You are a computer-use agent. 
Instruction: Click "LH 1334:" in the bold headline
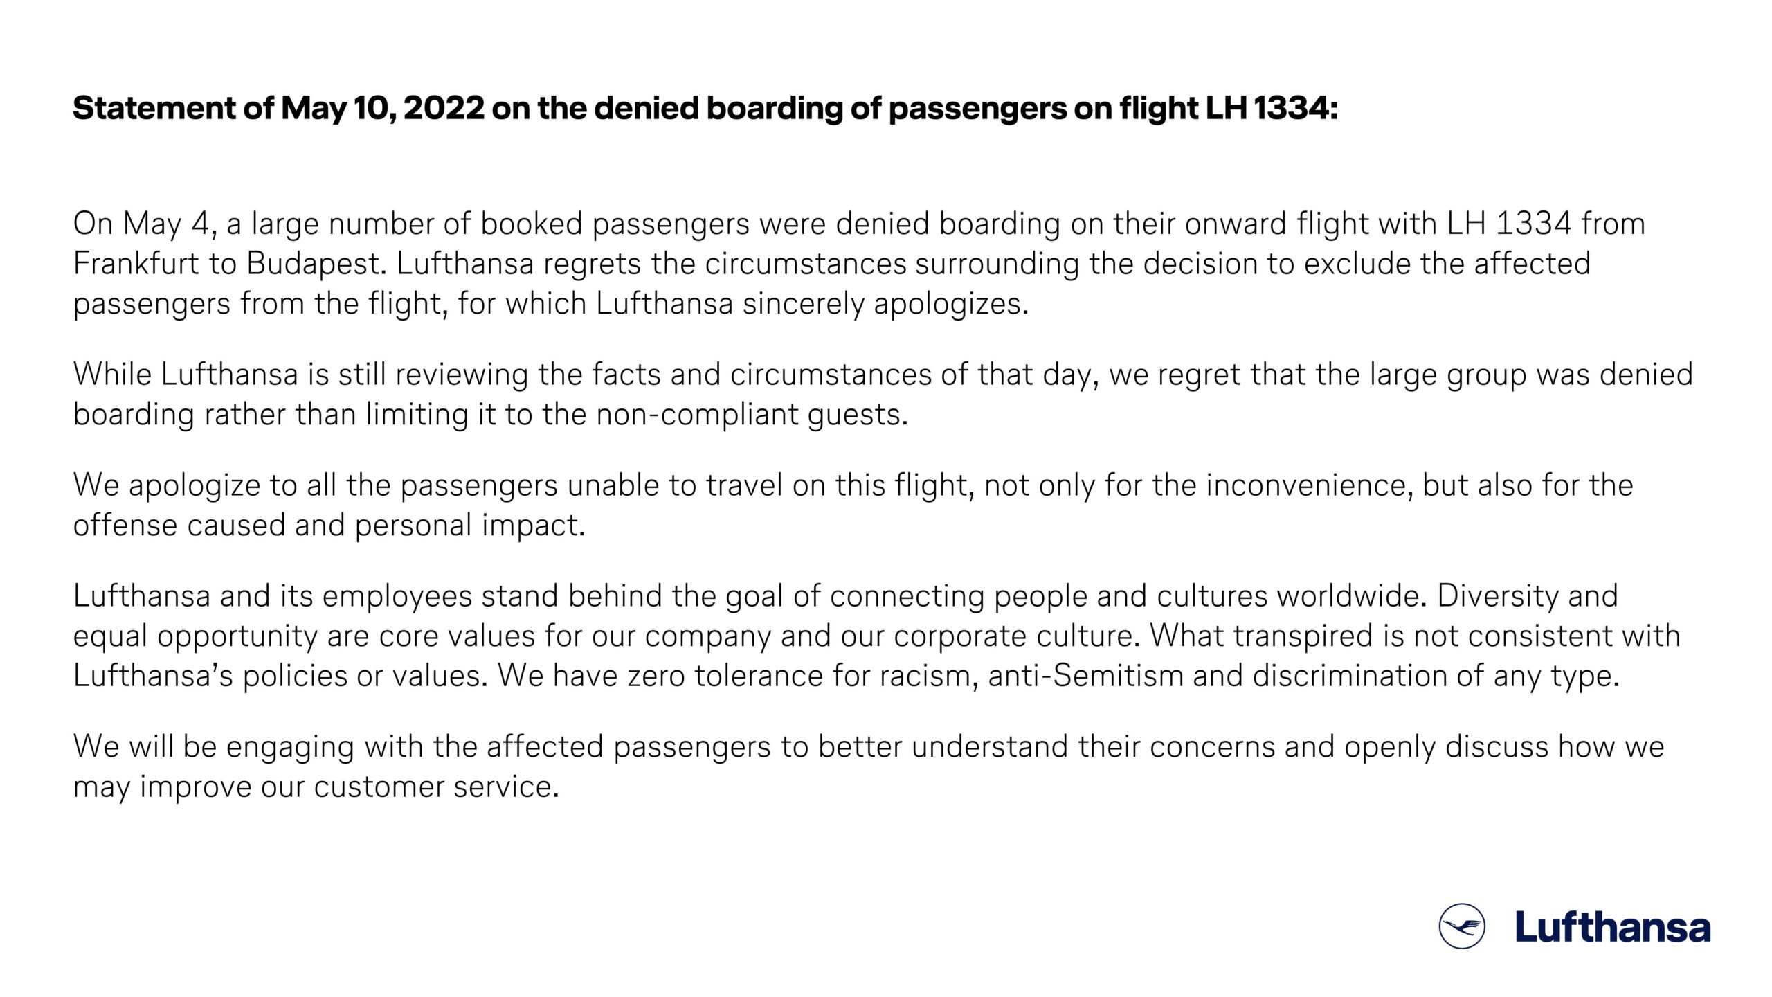coord(1272,109)
